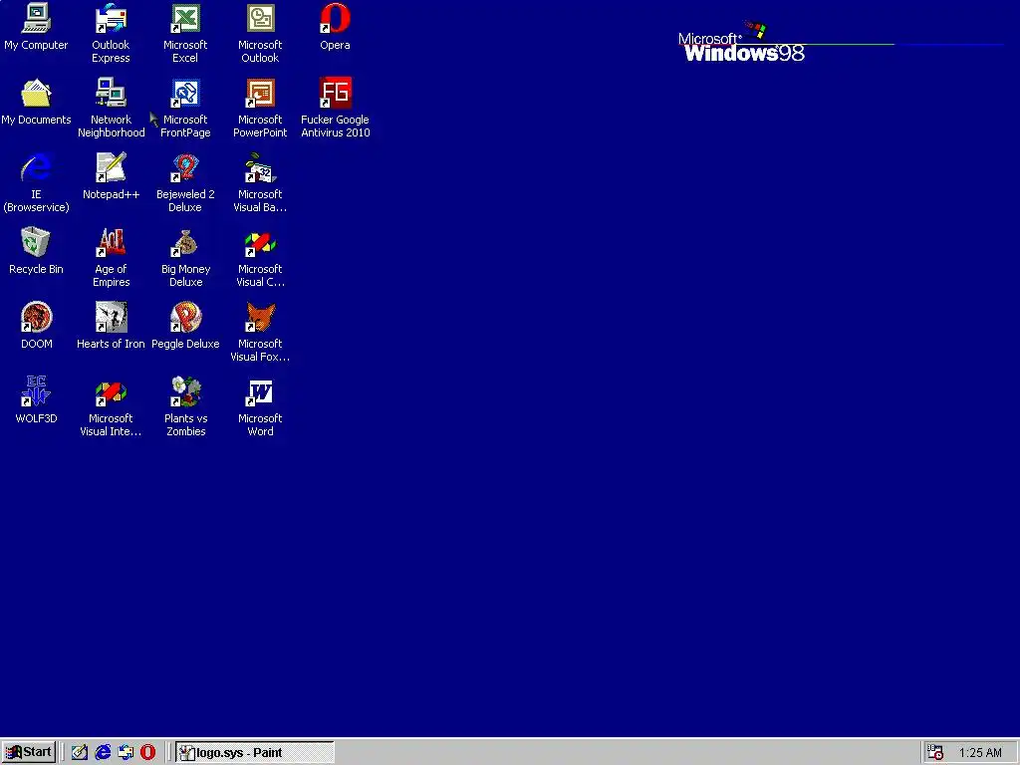Click the Task Scheduler tray icon
1020x765 pixels.
(x=934, y=752)
